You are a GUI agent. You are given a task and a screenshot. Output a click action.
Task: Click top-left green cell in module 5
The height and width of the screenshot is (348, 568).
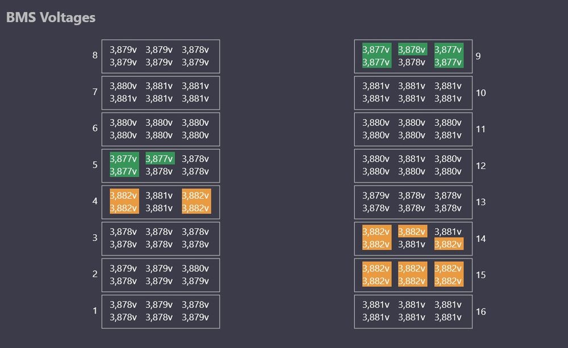tap(124, 159)
